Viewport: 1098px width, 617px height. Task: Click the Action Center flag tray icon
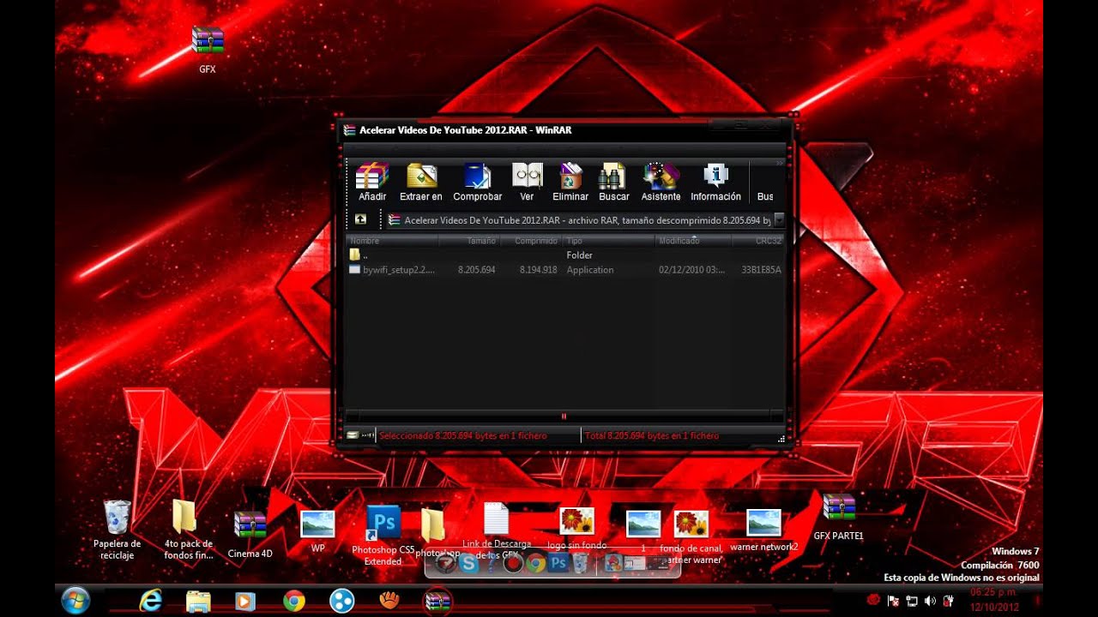(x=893, y=601)
